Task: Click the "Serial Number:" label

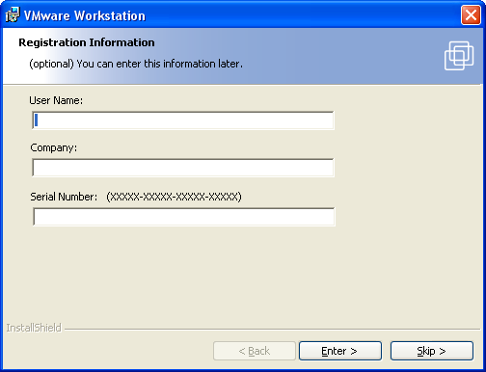Action: pyautogui.click(x=64, y=197)
